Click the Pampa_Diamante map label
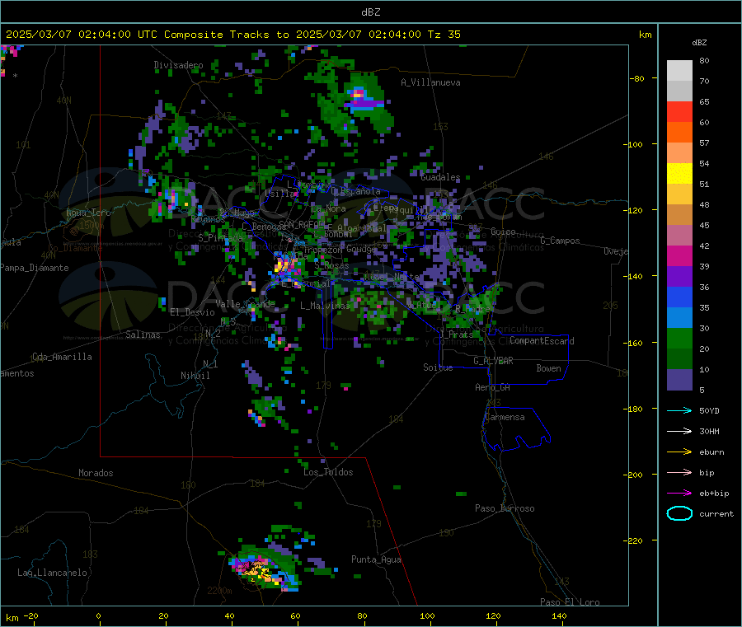The width and height of the screenshot is (742, 627). point(35,268)
